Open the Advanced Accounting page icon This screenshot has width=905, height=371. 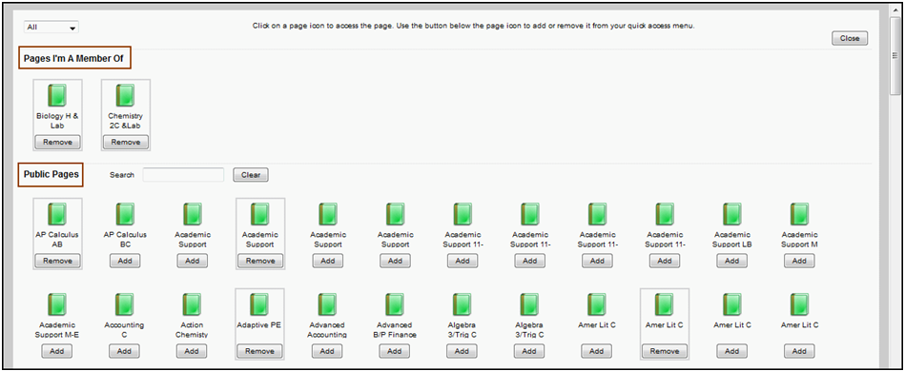coord(327,304)
